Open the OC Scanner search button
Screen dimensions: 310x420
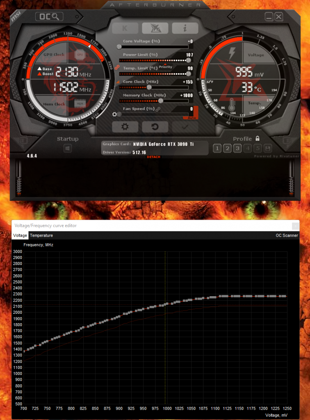click(49, 16)
